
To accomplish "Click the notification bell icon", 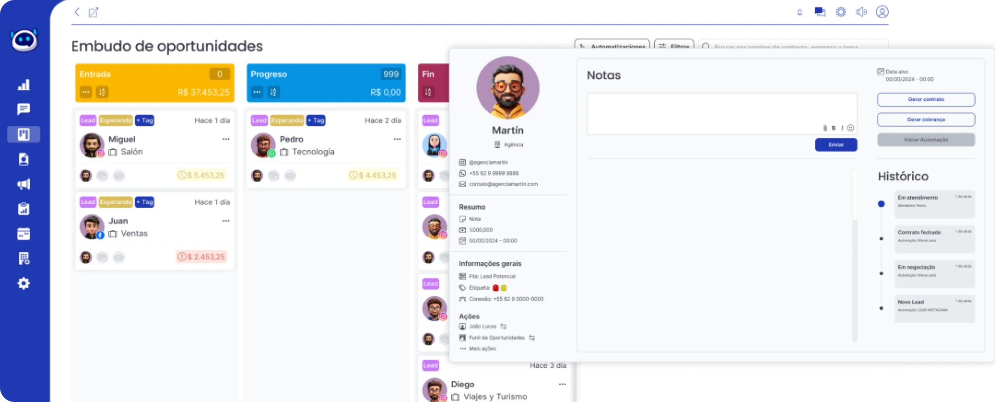I will [x=800, y=12].
